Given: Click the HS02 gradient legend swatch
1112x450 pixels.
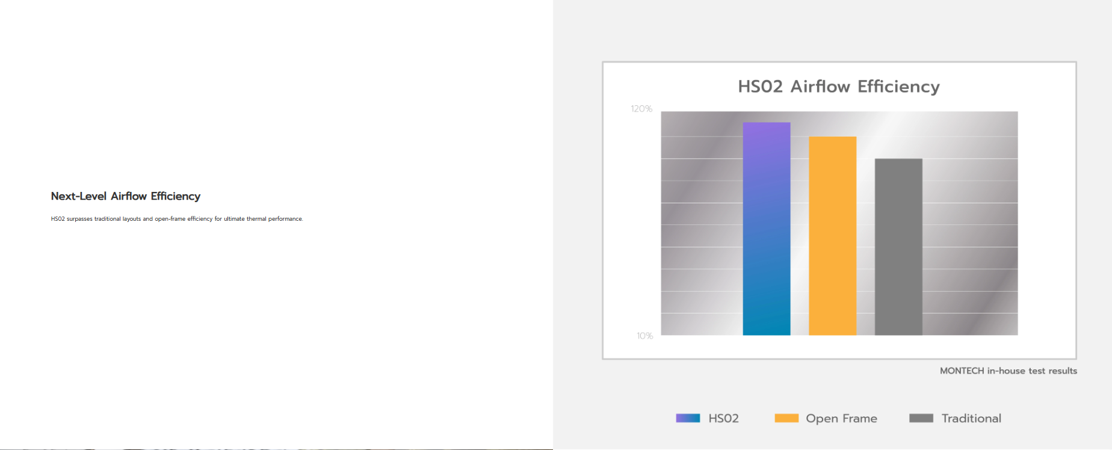Looking at the screenshot, I should [688, 418].
